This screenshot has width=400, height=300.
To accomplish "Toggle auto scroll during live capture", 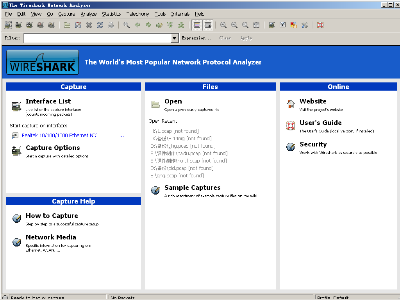I will pyautogui.click(x=208, y=25).
